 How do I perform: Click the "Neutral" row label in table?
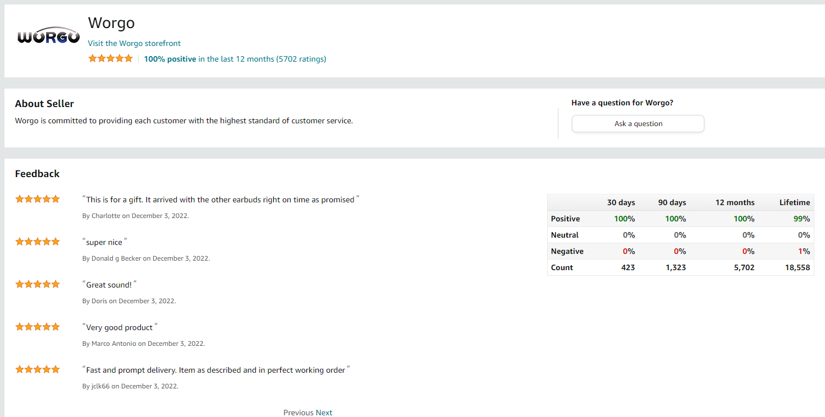(x=565, y=235)
